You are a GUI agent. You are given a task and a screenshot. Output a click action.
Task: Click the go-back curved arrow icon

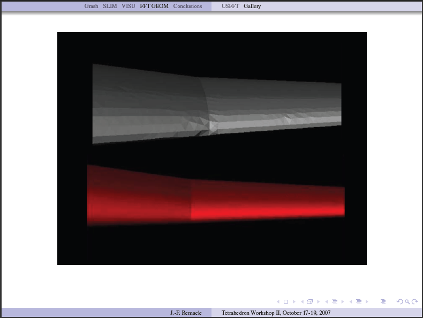[x=399, y=301]
